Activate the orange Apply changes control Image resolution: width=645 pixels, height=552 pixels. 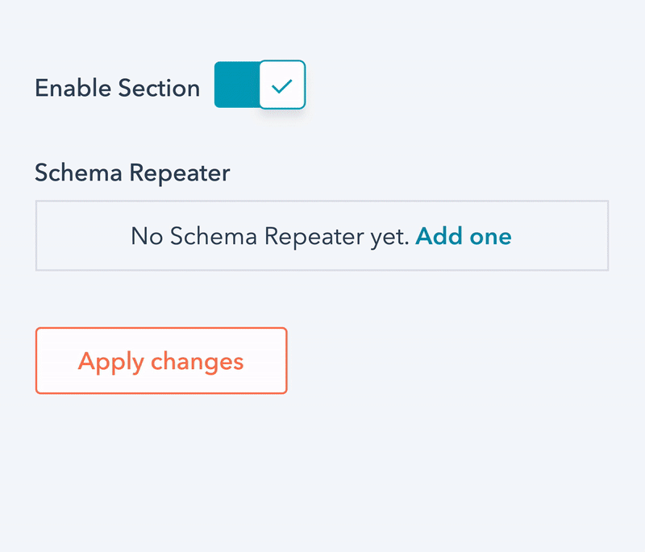tap(160, 361)
